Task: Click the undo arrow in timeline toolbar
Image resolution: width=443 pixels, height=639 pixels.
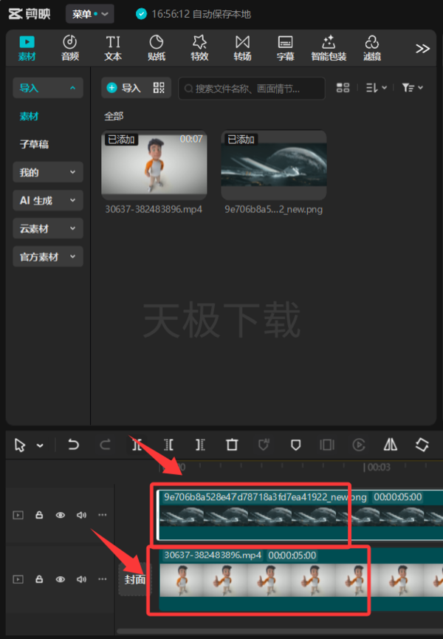Action: click(73, 444)
